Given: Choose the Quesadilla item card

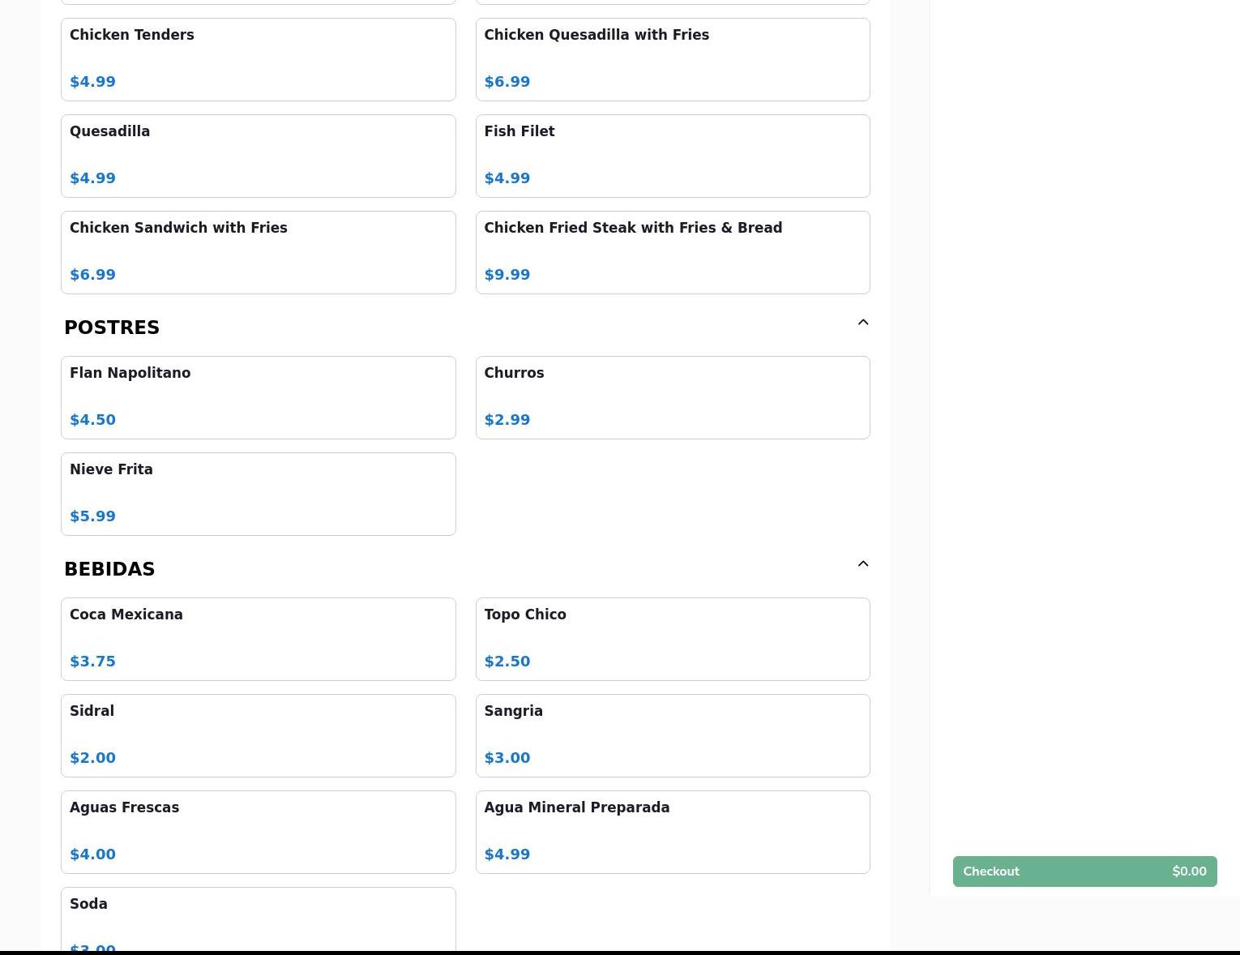Looking at the screenshot, I should point(258,156).
